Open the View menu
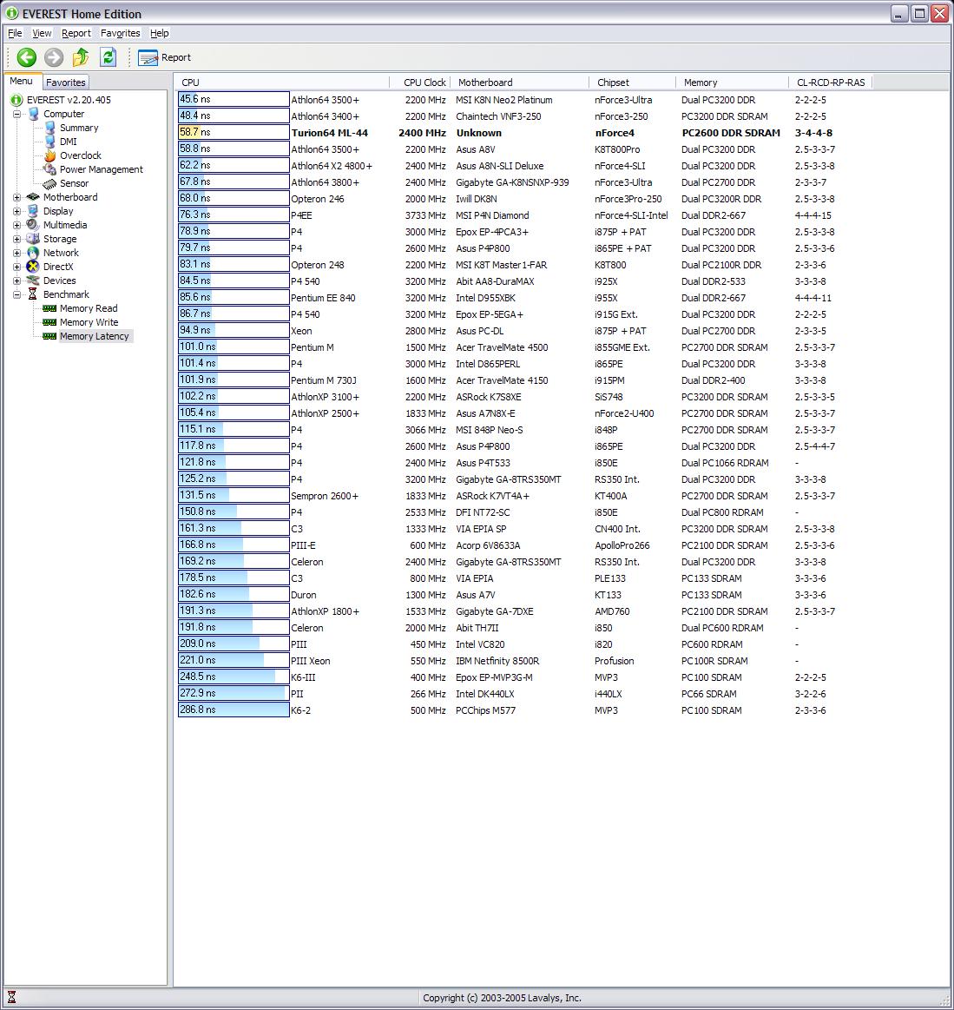Image resolution: width=954 pixels, height=1010 pixels. pyautogui.click(x=42, y=34)
